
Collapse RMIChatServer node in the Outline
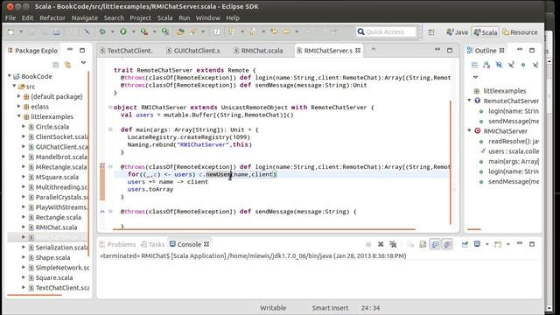click(470, 130)
